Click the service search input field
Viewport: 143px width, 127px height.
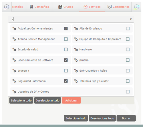pos(71,19)
